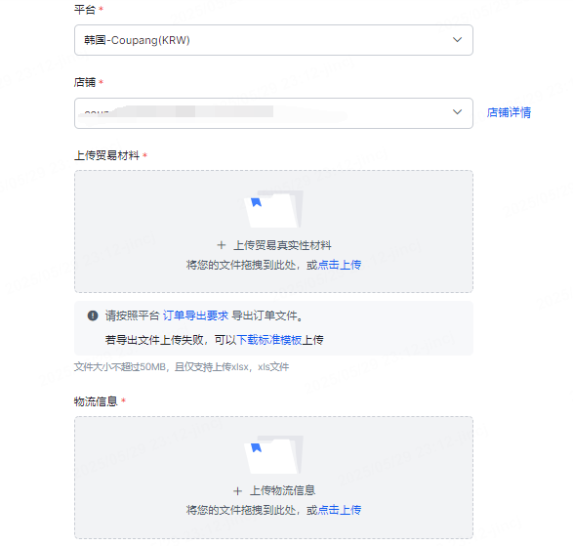The width and height of the screenshot is (573, 546).
Task: Click the plus icon before 上传贸易真实性材料
Action: 222,245
